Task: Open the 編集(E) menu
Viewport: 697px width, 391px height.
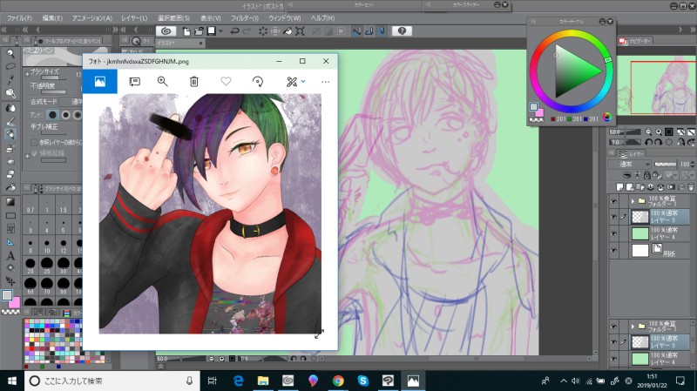Action: [52, 18]
